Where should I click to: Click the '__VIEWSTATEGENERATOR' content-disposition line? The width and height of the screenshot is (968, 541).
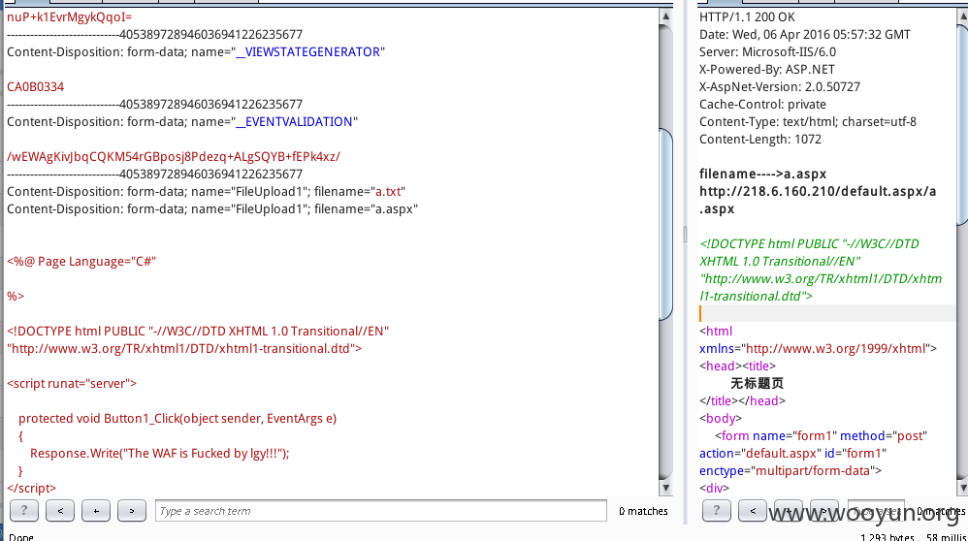click(196, 51)
